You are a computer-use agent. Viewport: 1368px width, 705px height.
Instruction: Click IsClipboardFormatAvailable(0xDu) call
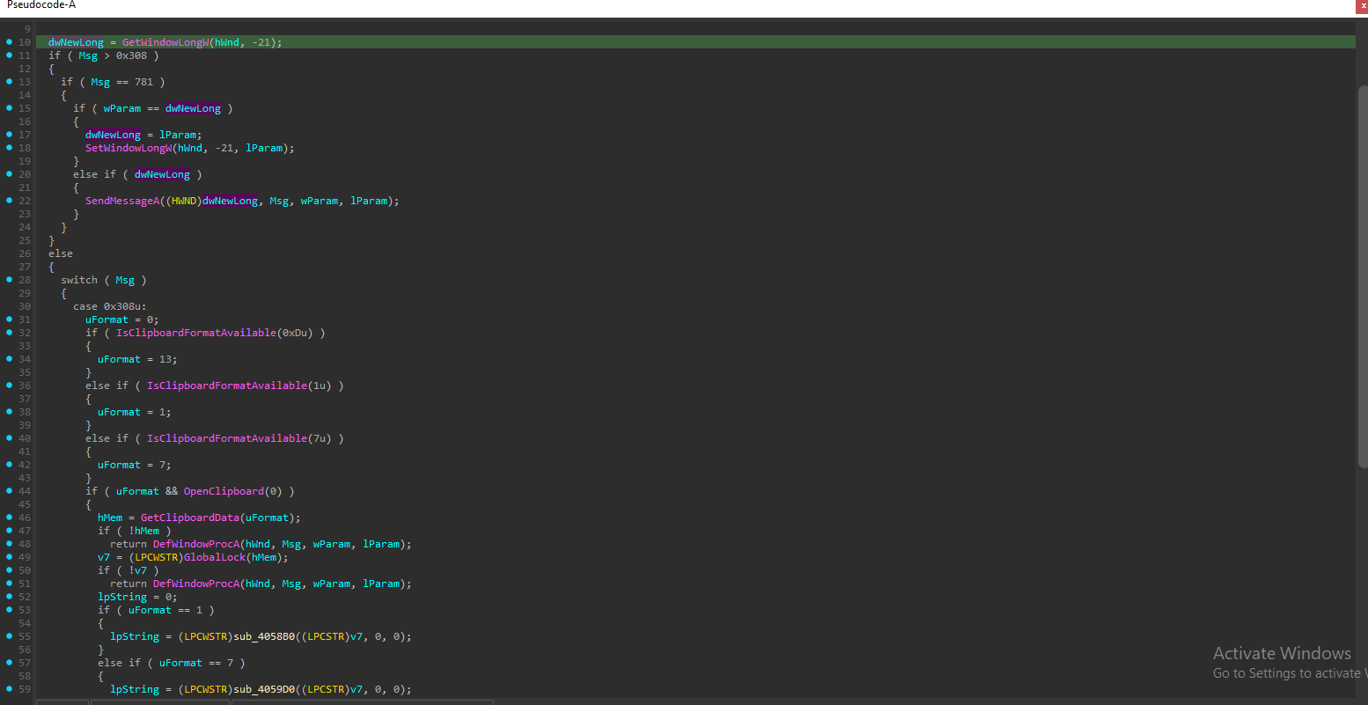215,333
